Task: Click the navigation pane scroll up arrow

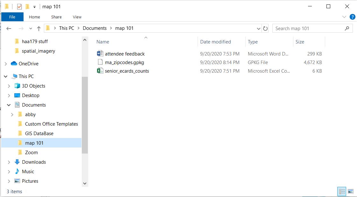Action: [x=85, y=40]
